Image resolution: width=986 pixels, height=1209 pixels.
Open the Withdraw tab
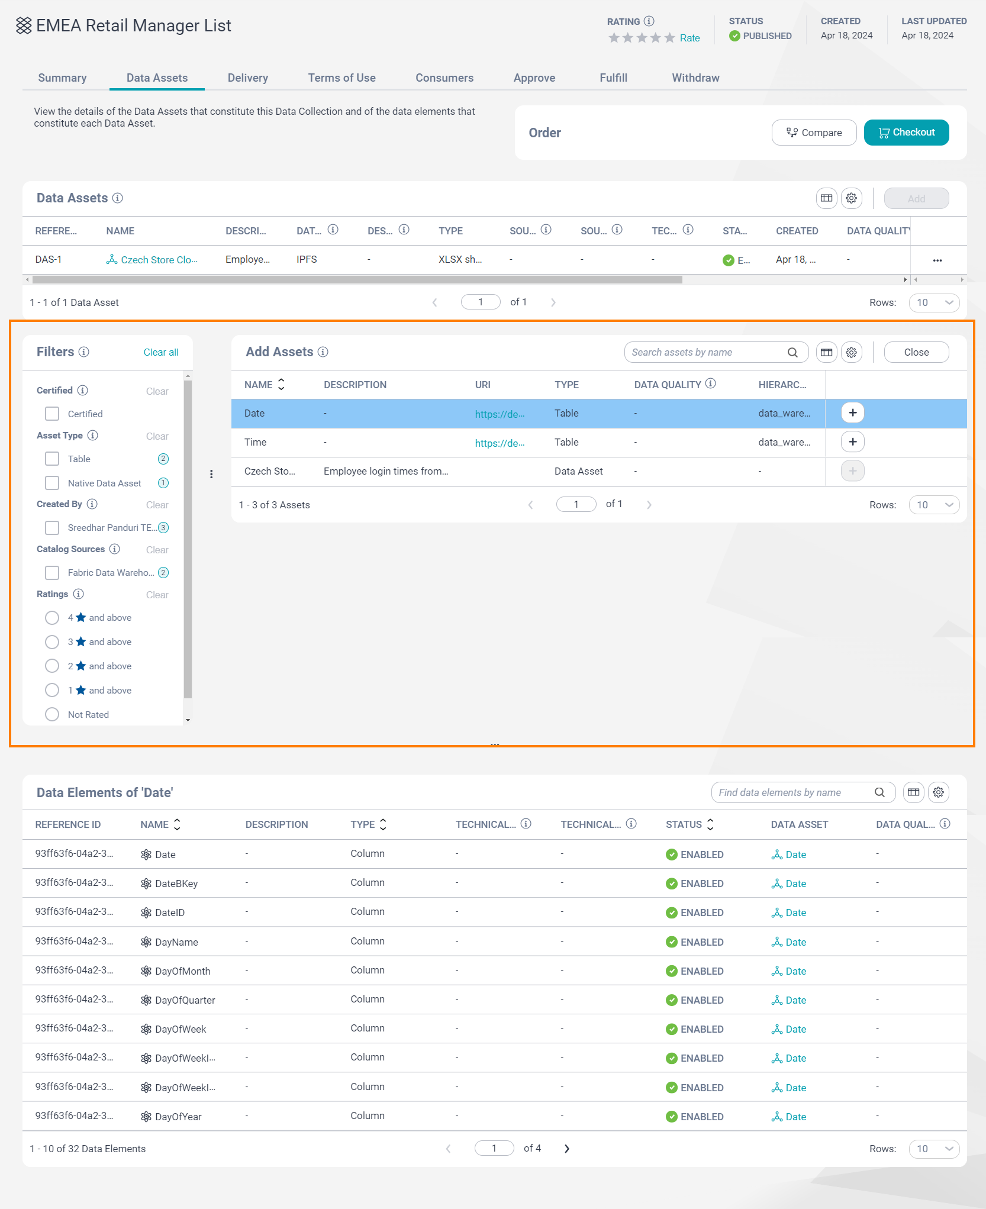click(x=695, y=78)
